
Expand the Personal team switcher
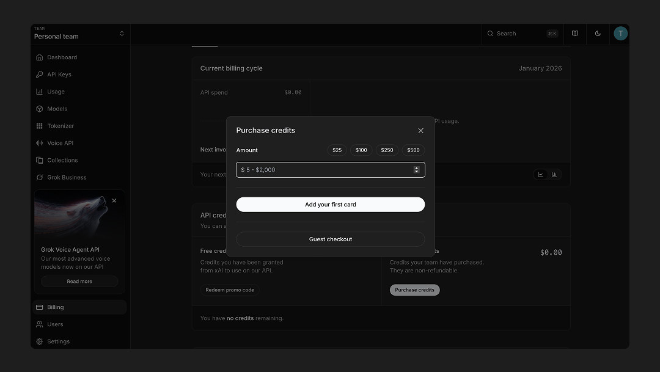[122, 34]
